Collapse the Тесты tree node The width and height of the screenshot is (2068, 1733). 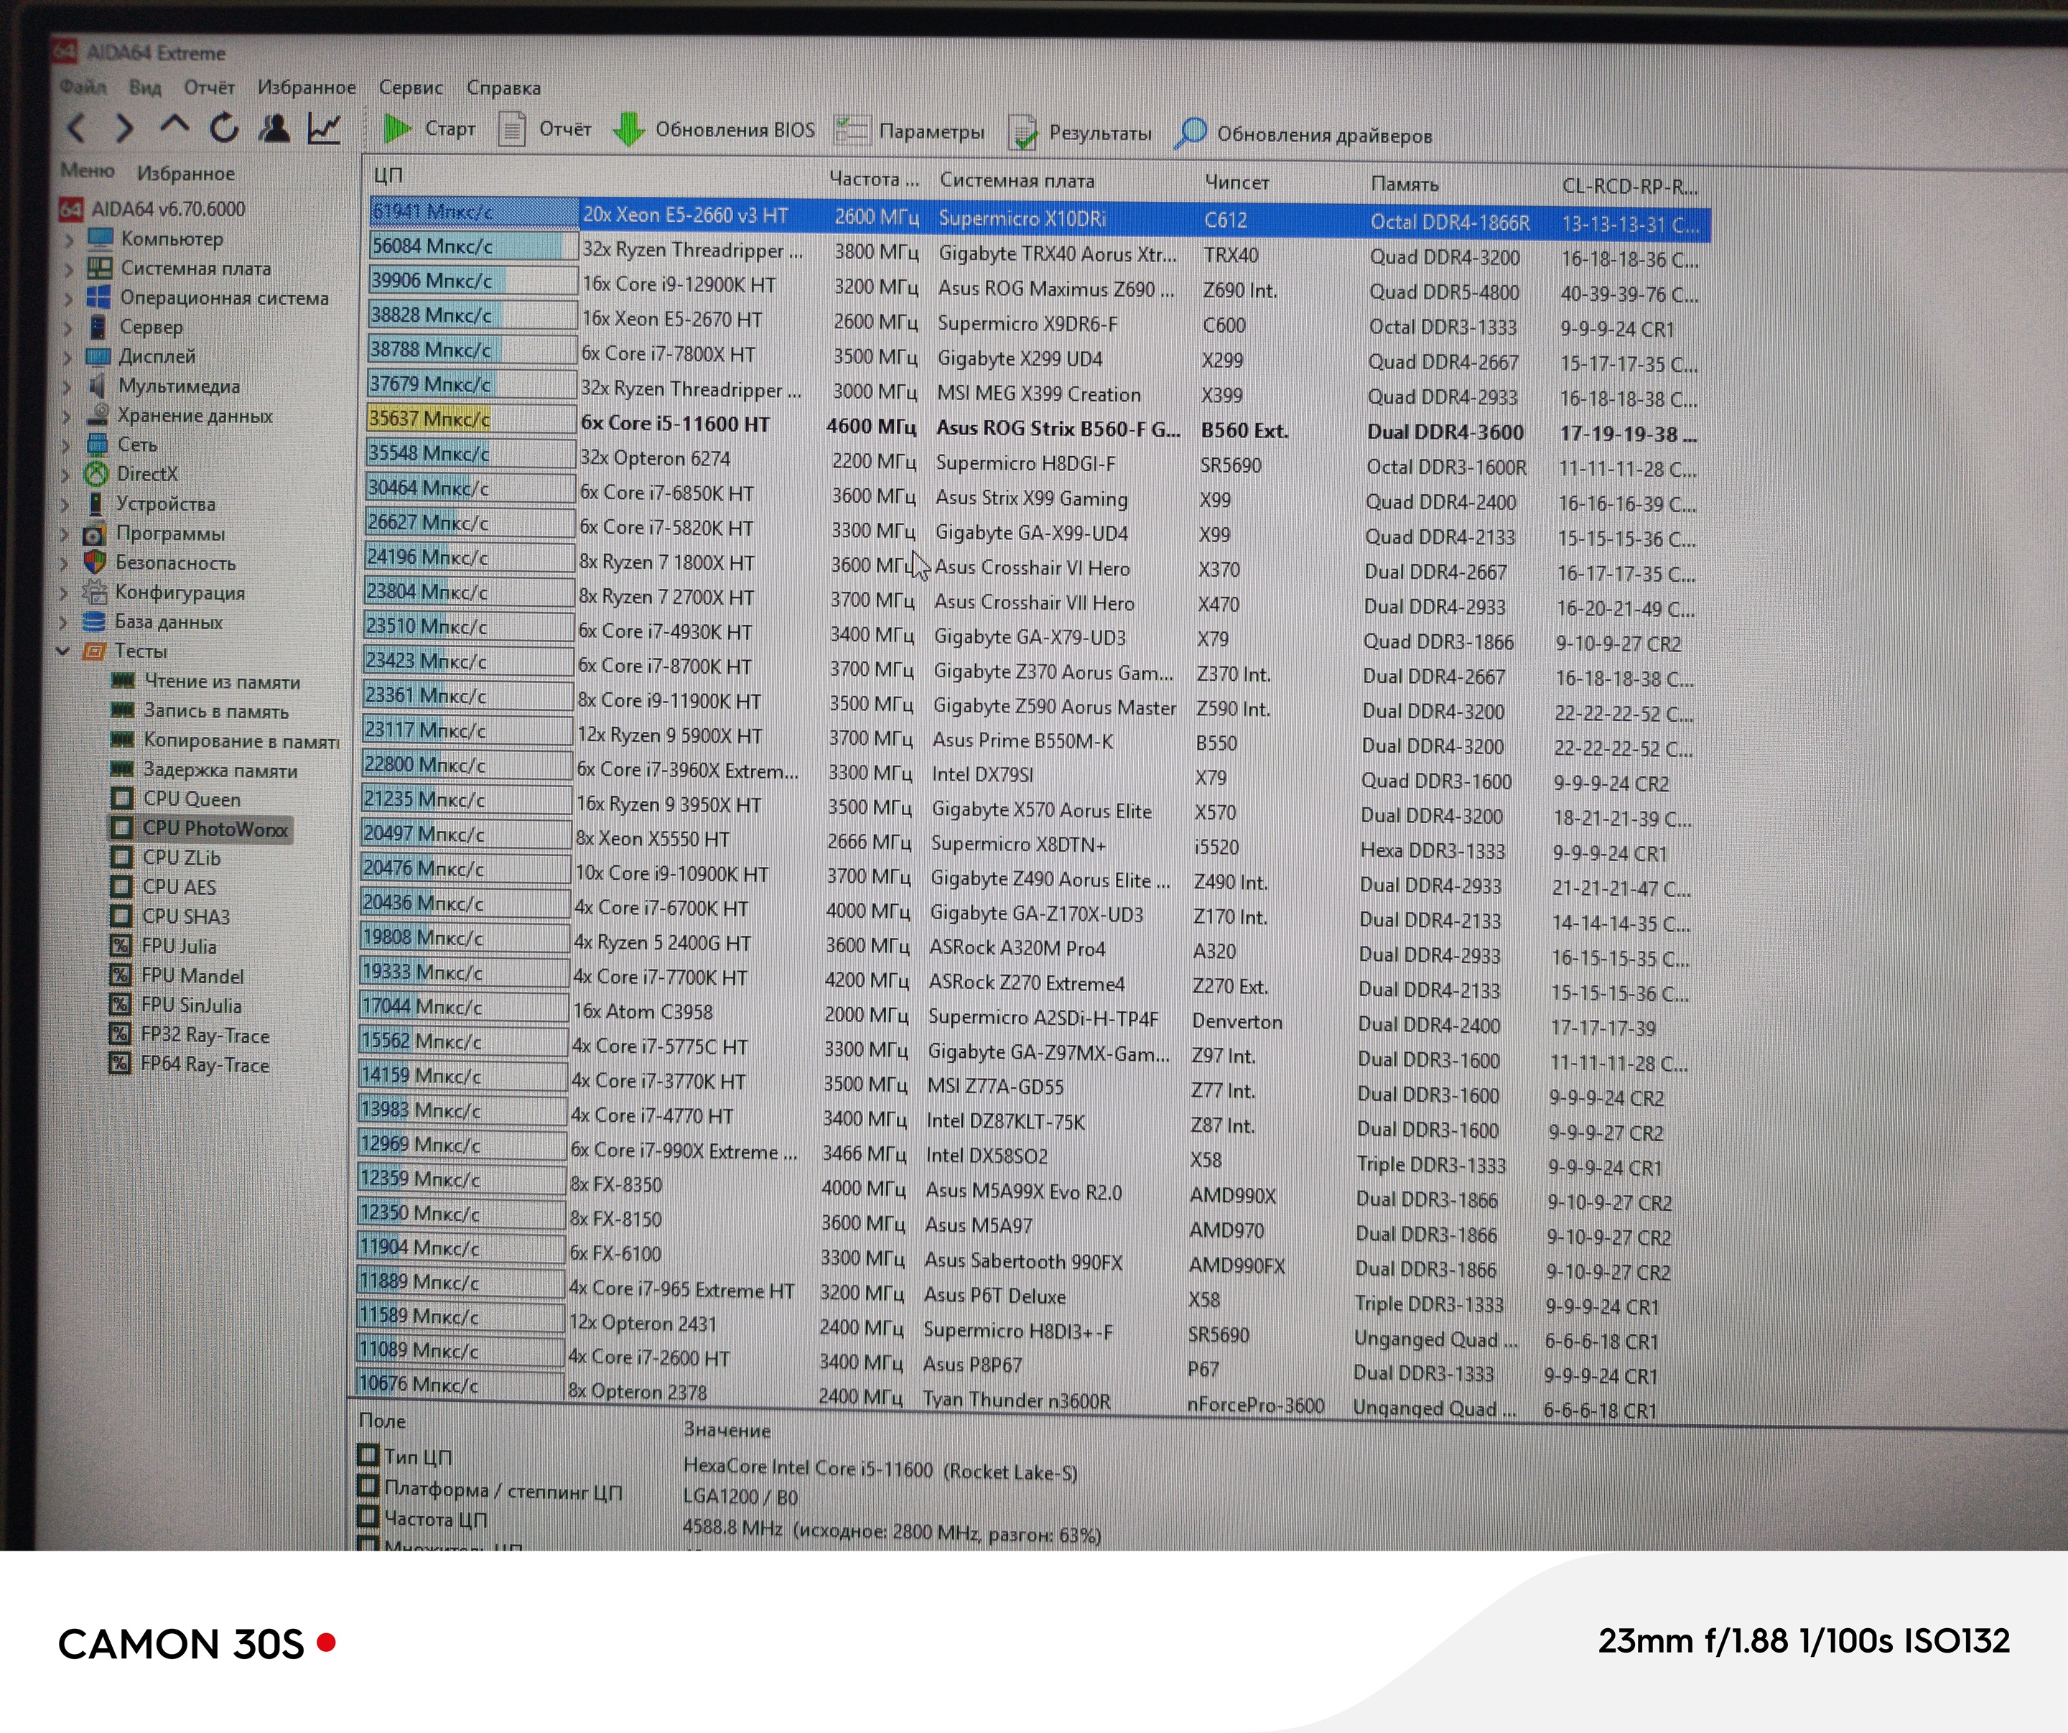click(63, 651)
